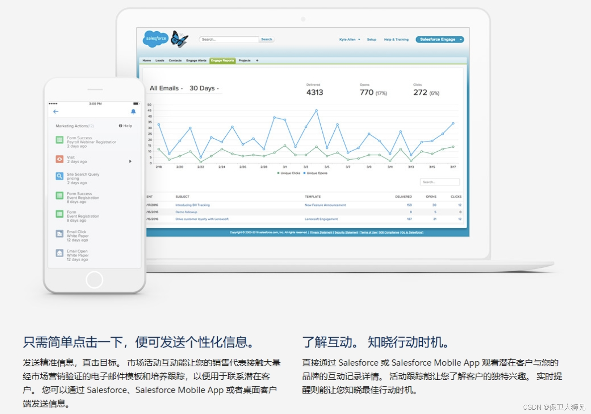Tap the back arrow on the phone screen
591x414 pixels.
click(56, 111)
